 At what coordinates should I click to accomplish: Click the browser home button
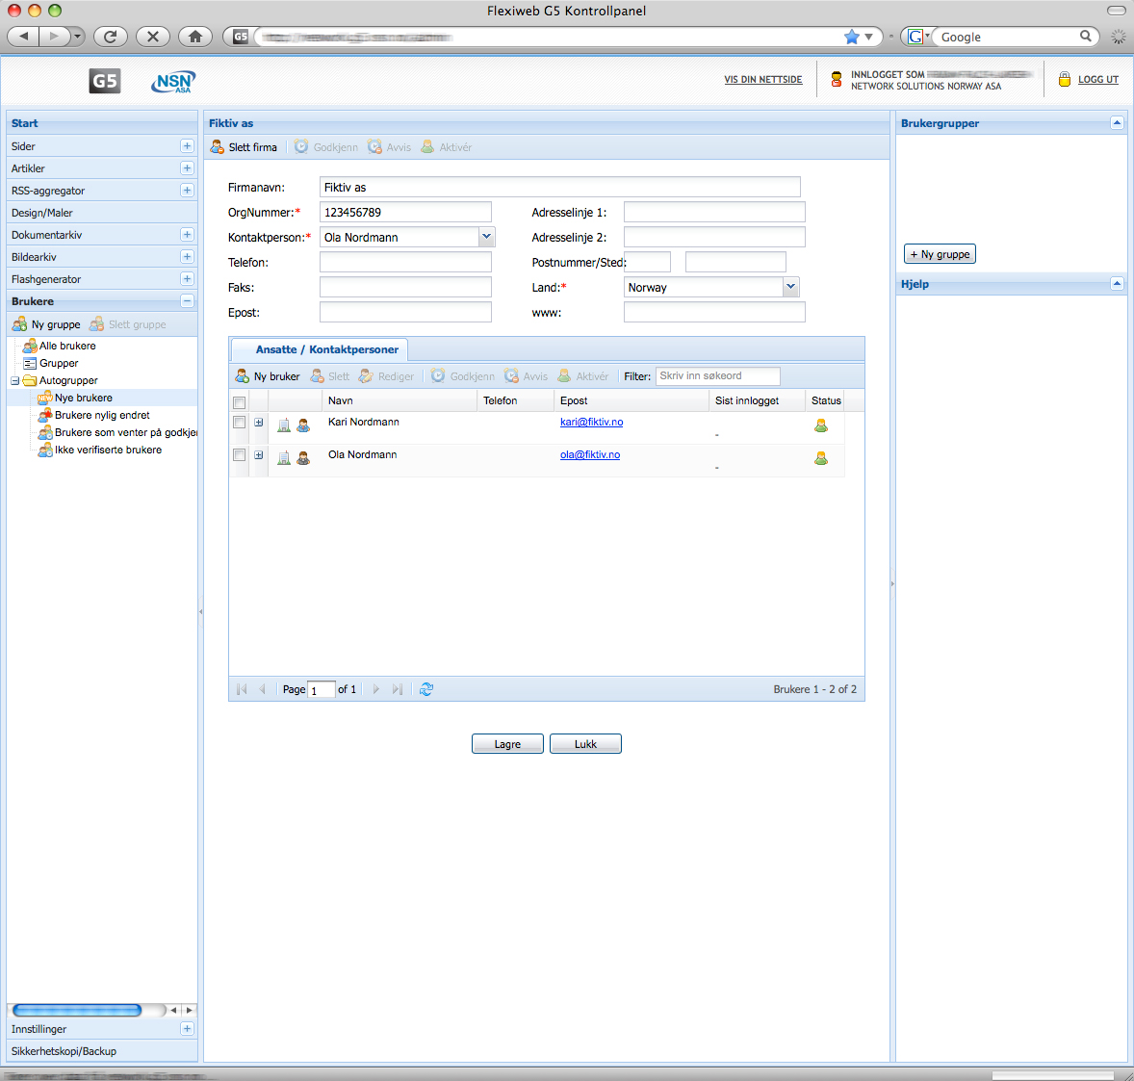195,37
